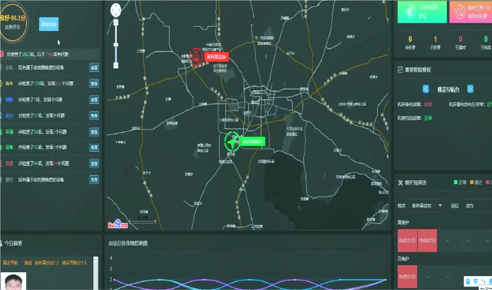Go to the next station in the data board
This screenshot has height=290, width=492.
pyautogui.click(x=470, y=89)
